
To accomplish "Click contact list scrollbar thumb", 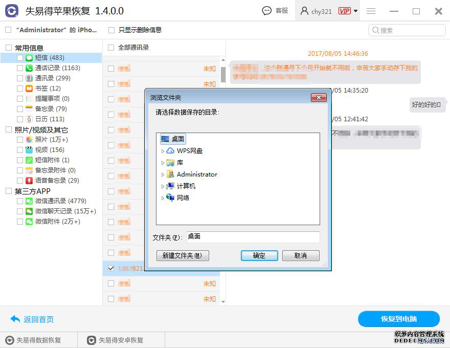I will point(223,74).
